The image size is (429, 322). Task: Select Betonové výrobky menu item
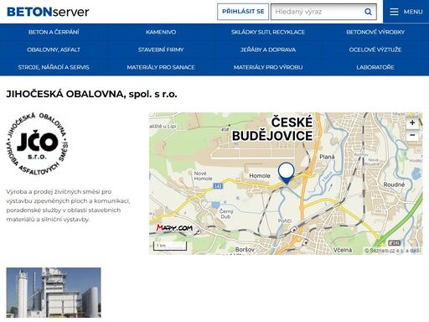coord(375,32)
